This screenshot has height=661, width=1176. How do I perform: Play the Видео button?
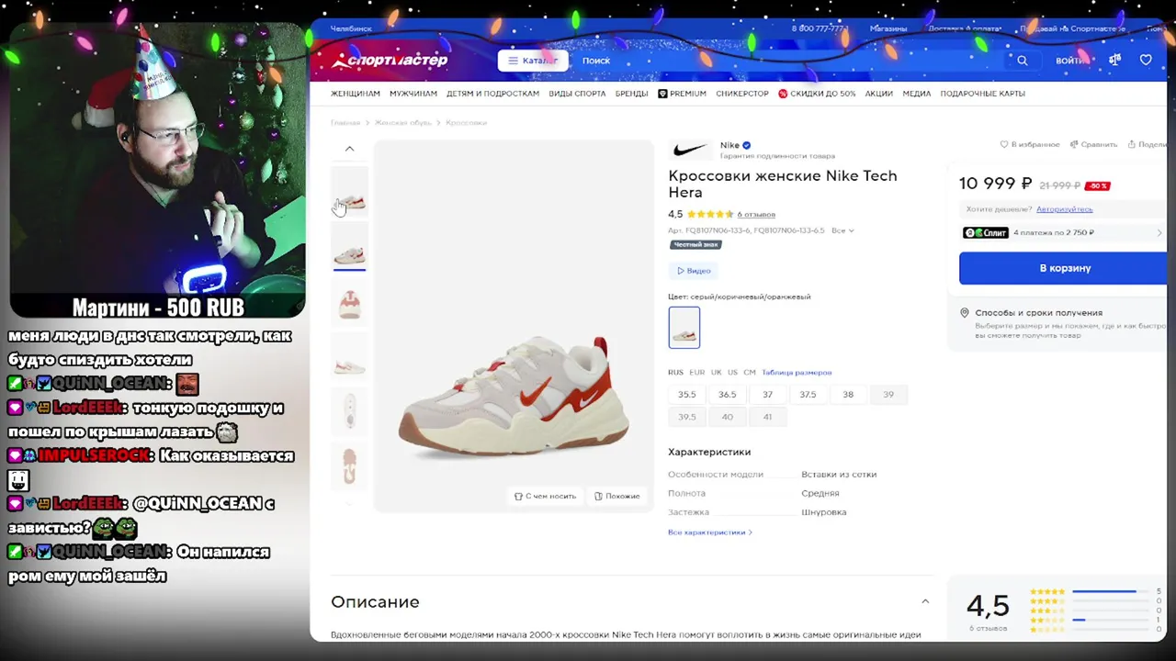[694, 271]
